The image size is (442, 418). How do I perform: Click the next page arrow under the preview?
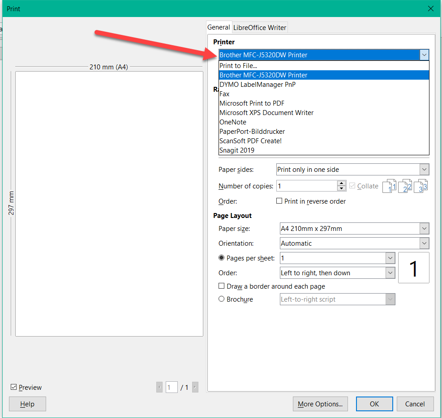point(195,387)
